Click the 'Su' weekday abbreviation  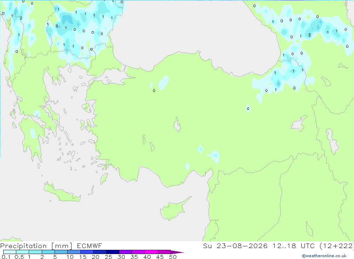pyautogui.click(x=207, y=246)
